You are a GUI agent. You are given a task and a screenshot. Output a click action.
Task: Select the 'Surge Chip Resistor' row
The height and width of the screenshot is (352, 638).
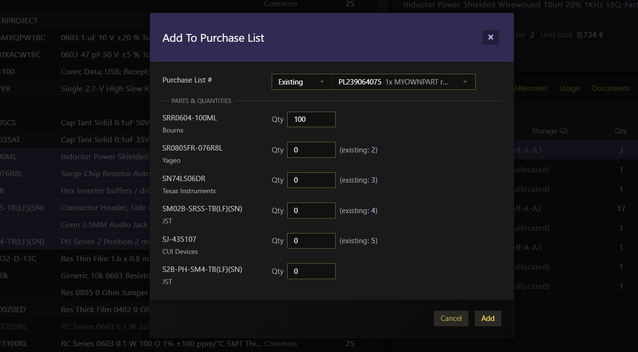click(x=75, y=173)
